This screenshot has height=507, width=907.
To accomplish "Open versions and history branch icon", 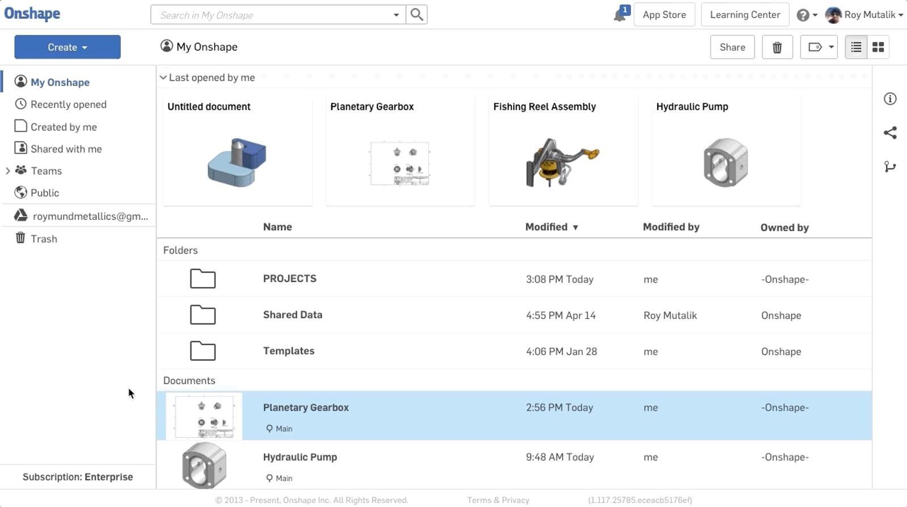I will coord(890,167).
